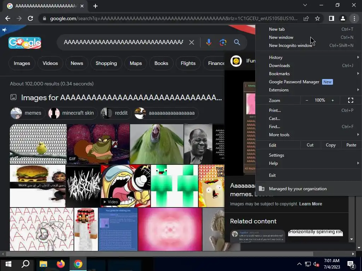Open the Chrome side panel icon
The height and width of the screenshot is (271, 362).
pos(332,18)
